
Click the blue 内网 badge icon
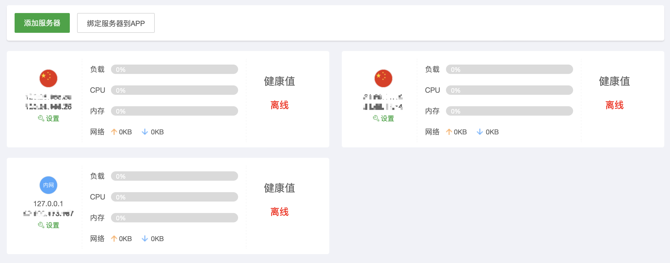click(x=48, y=185)
